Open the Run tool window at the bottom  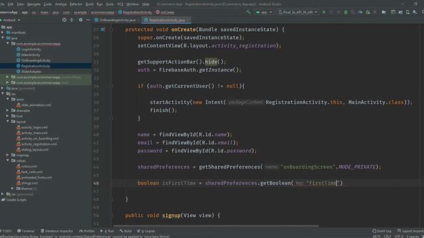107,231
